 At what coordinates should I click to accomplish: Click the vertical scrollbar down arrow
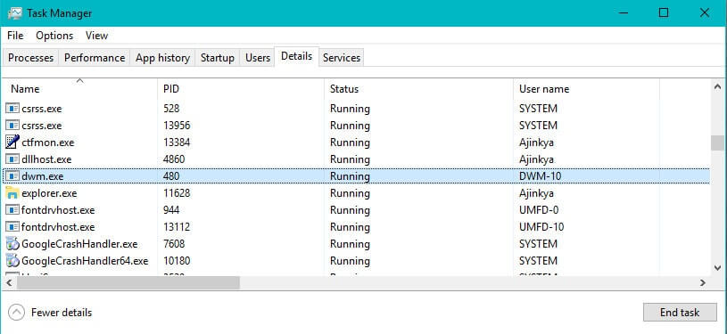pos(717,268)
